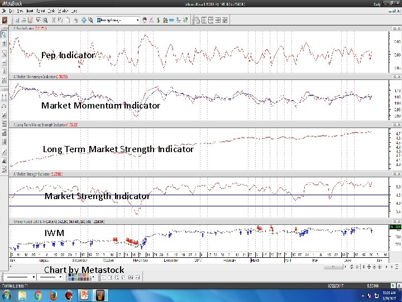Click the Print Preview magnifier icon

point(45,20)
